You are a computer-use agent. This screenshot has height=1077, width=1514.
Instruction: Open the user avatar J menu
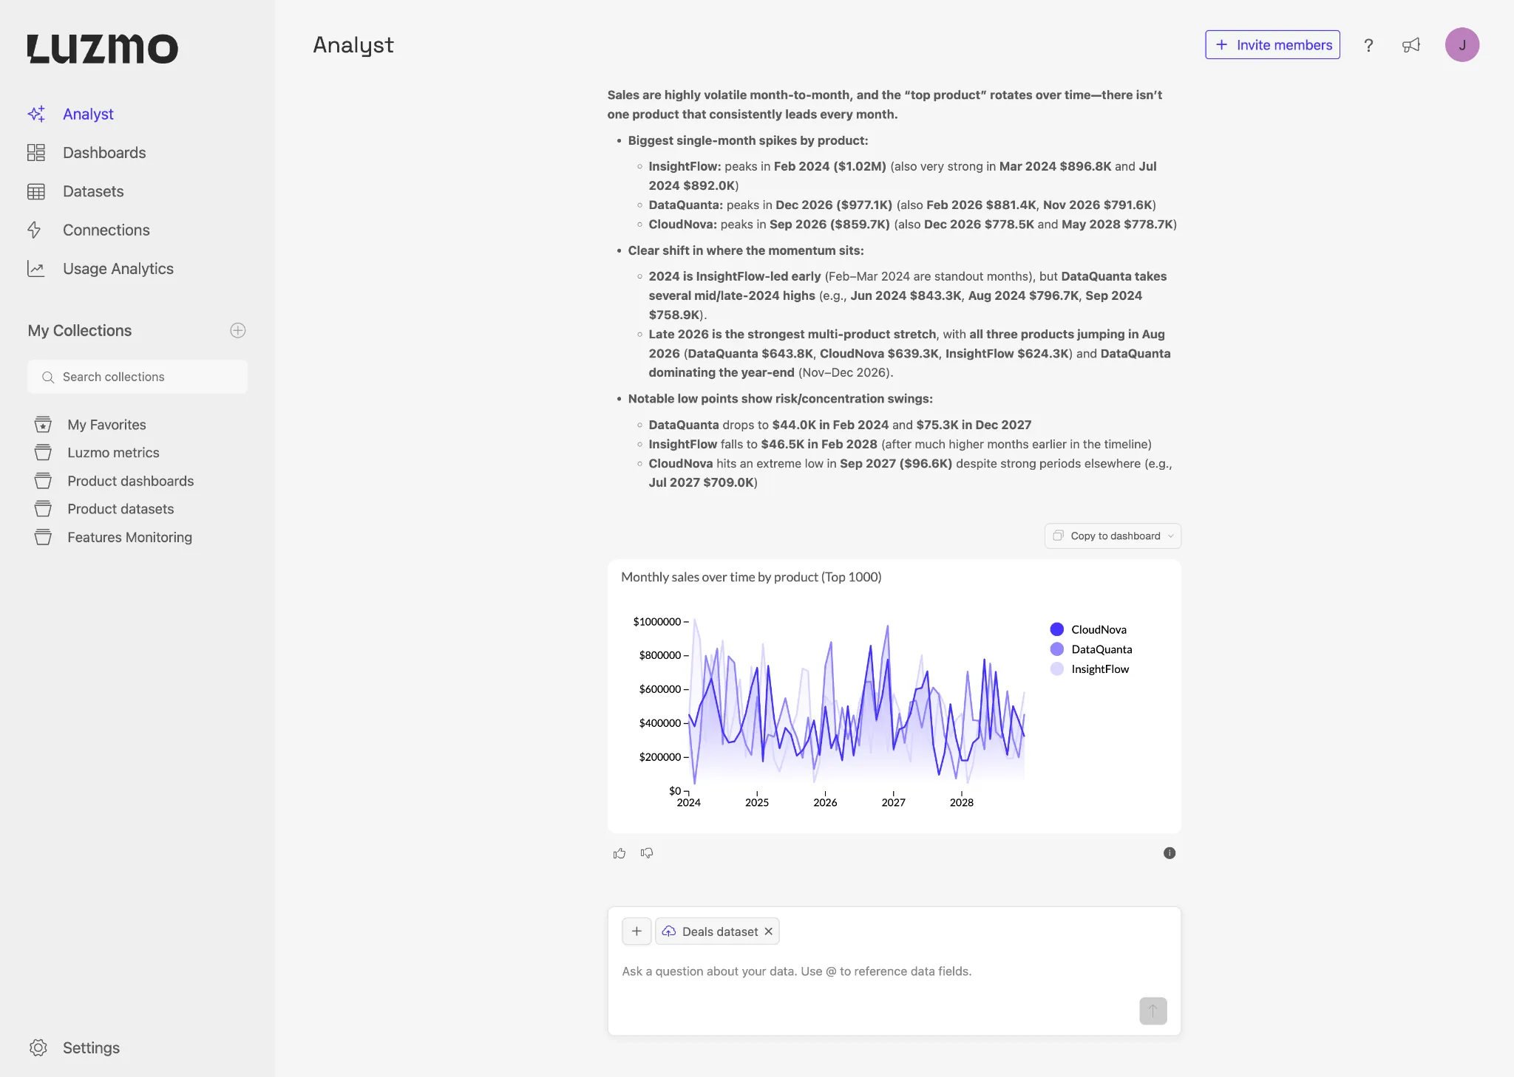pos(1462,45)
